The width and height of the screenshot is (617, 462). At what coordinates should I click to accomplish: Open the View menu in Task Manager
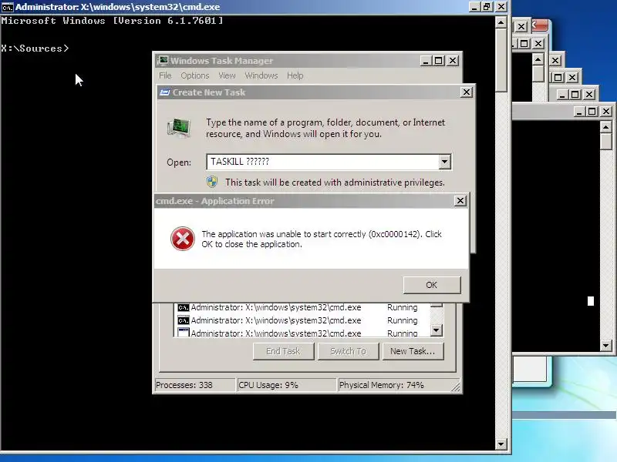tap(227, 75)
